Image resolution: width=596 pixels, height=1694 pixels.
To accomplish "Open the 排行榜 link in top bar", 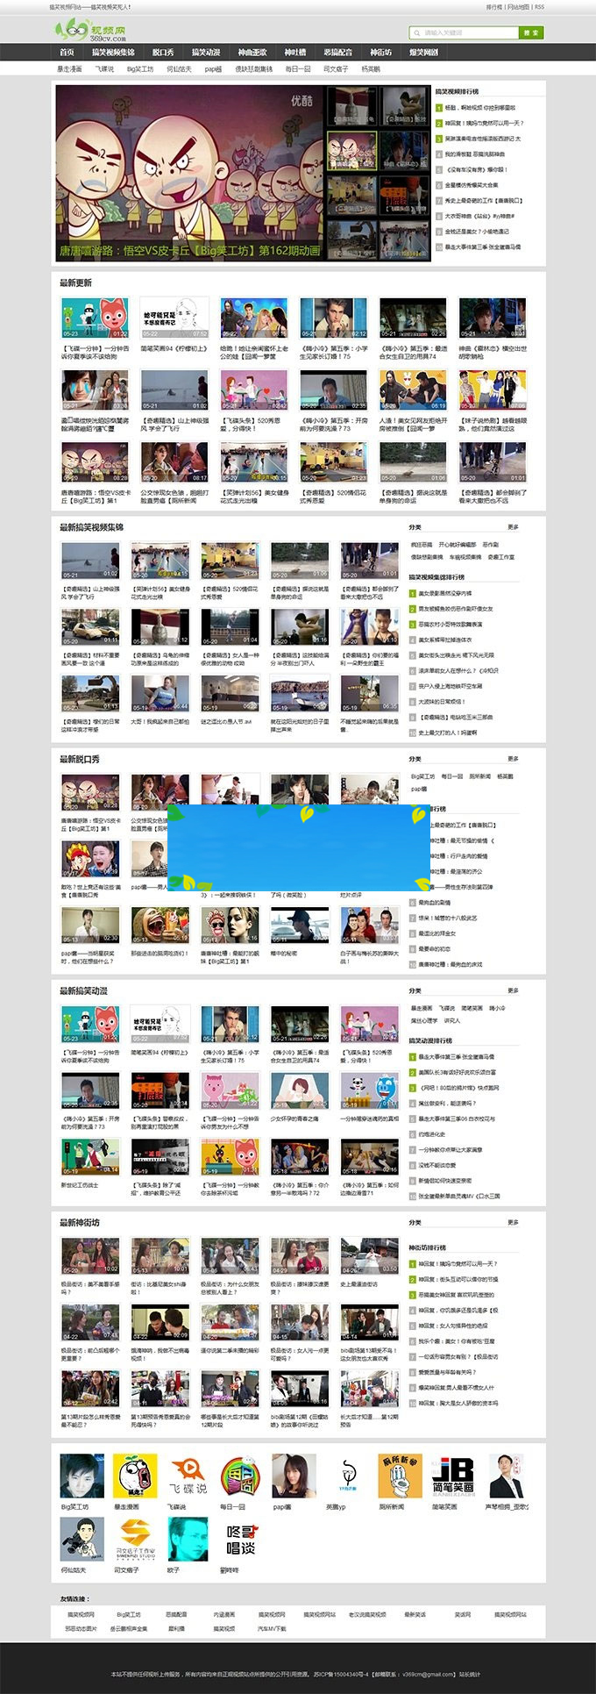I will click(494, 7).
